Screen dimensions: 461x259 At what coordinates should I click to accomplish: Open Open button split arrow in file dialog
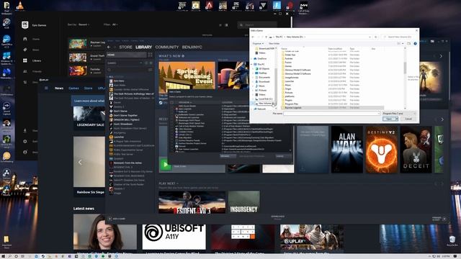(x=397, y=119)
